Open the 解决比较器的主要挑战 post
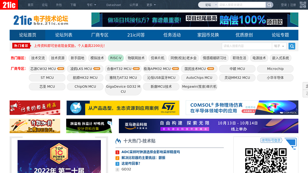The width and height of the screenshot is (308, 173). point(143,158)
